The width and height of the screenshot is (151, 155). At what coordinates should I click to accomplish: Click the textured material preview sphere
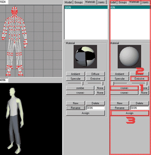(85, 56)
